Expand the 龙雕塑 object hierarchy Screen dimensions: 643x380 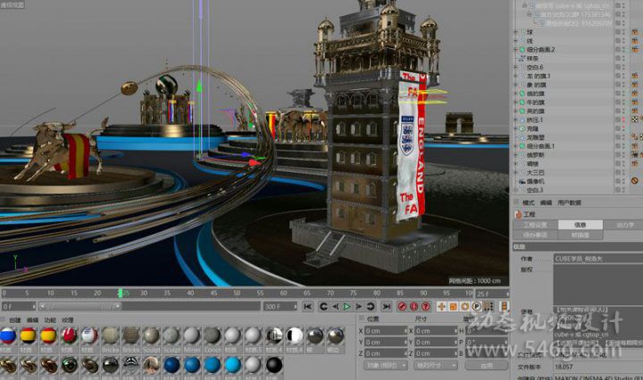point(515,136)
